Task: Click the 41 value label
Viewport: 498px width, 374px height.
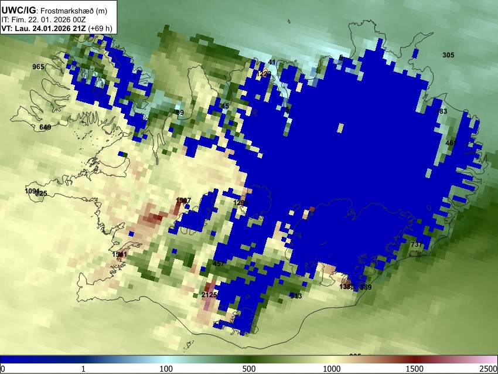Action: click(x=272, y=62)
